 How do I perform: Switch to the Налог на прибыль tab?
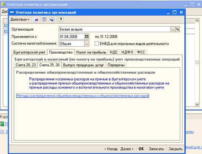91,52
